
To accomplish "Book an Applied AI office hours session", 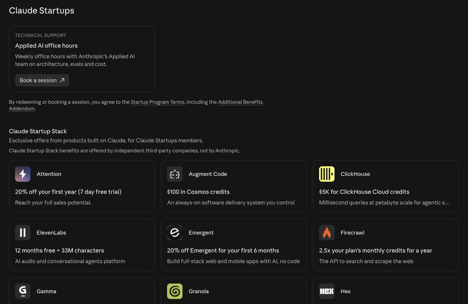I will [42, 80].
